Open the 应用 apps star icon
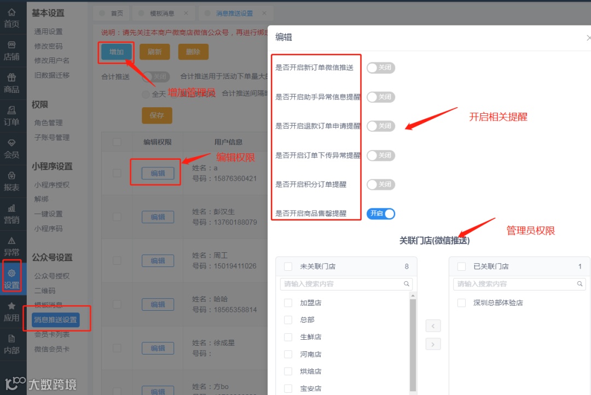The image size is (591, 395). (x=11, y=306)
